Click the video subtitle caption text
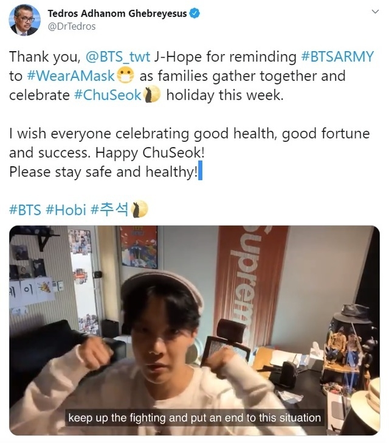 tap(194, 417)
